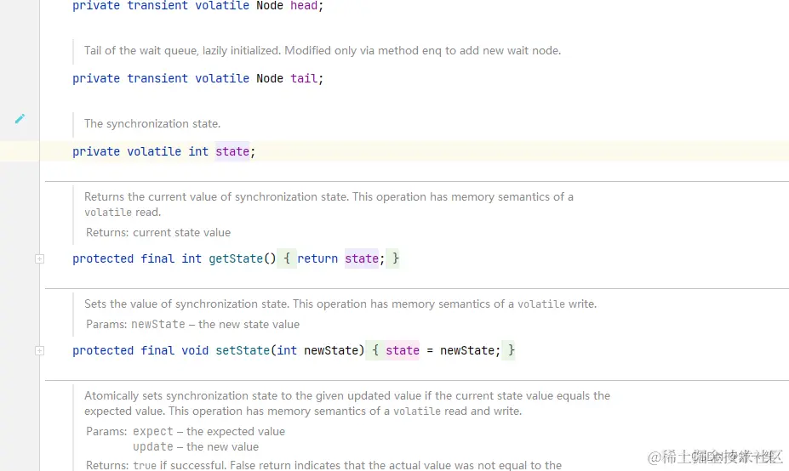The width and height of the screenshot is (789, 471).
Task: Click 'state' in the setState assignment
Action: click(x=403, y=350)
